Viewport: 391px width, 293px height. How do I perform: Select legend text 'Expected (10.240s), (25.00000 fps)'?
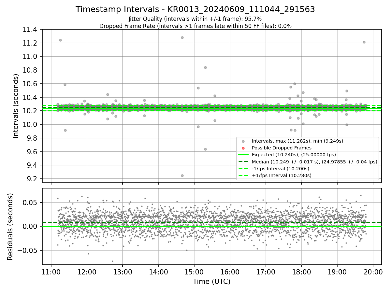click(294, 155)
